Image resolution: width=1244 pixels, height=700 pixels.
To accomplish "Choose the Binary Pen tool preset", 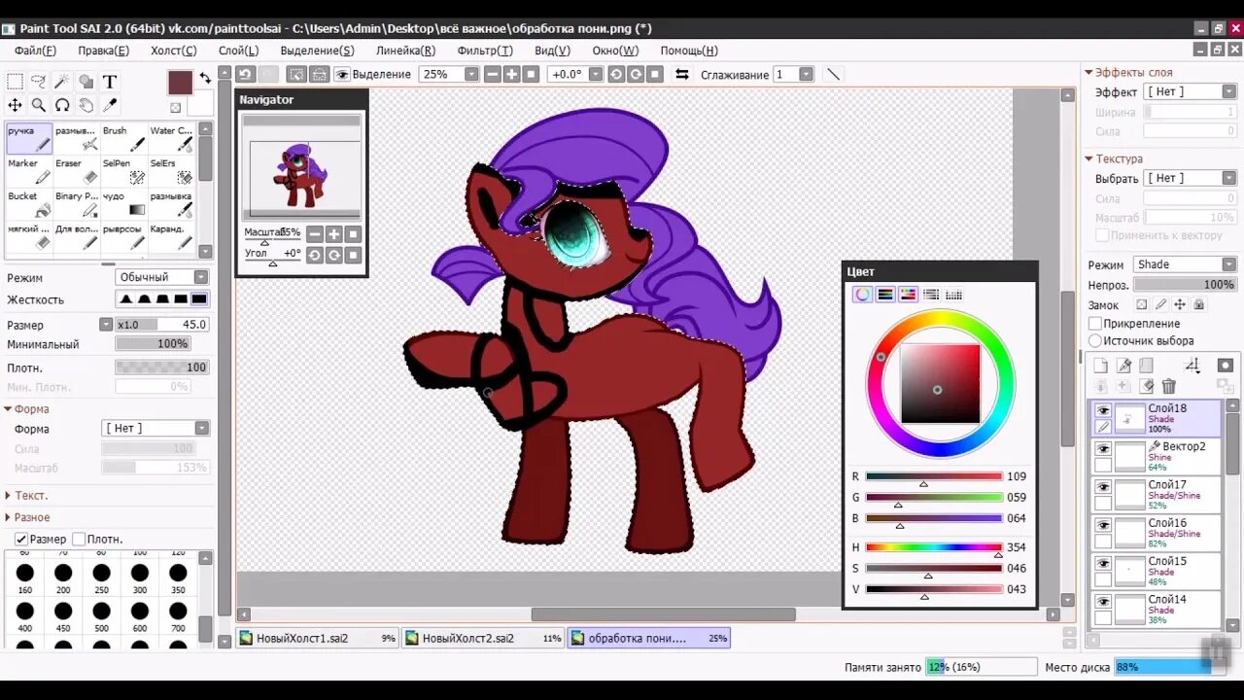I will coord(77,204).
